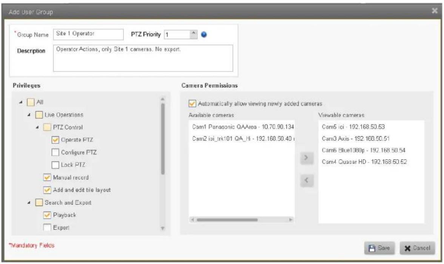Viewport: 444px width, 264px height.
Task: Toggle the Search and Export checkbox
Action: [39, 203]
